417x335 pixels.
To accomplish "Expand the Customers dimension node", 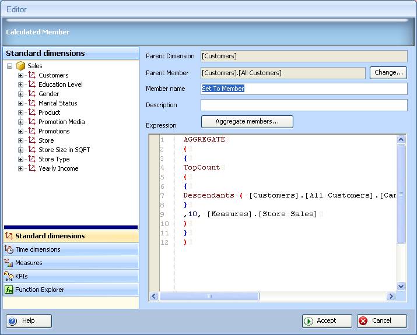I will point(20,75).
